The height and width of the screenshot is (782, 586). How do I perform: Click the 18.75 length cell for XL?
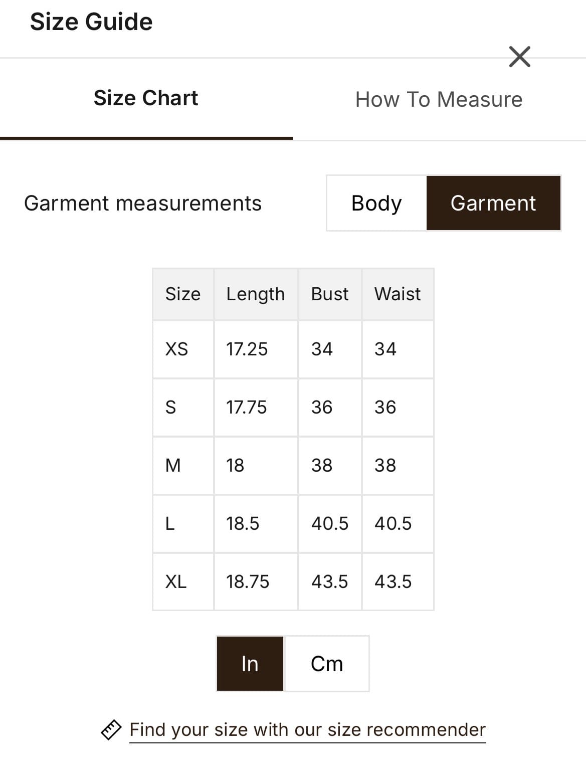[x=248, y=581]
